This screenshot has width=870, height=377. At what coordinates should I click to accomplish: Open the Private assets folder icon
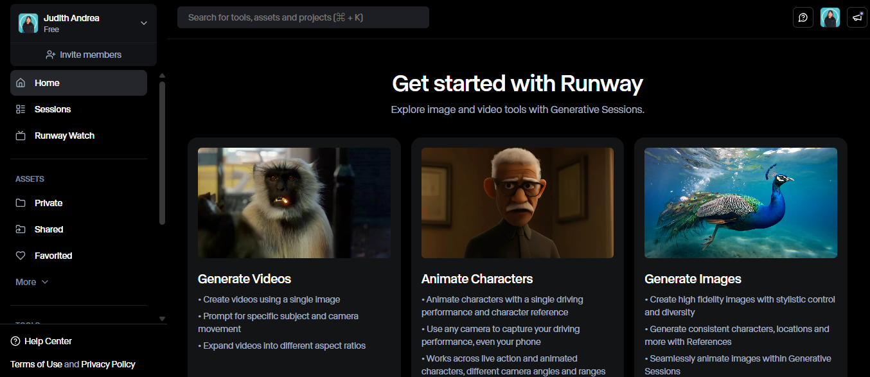(x=20, y=202)
